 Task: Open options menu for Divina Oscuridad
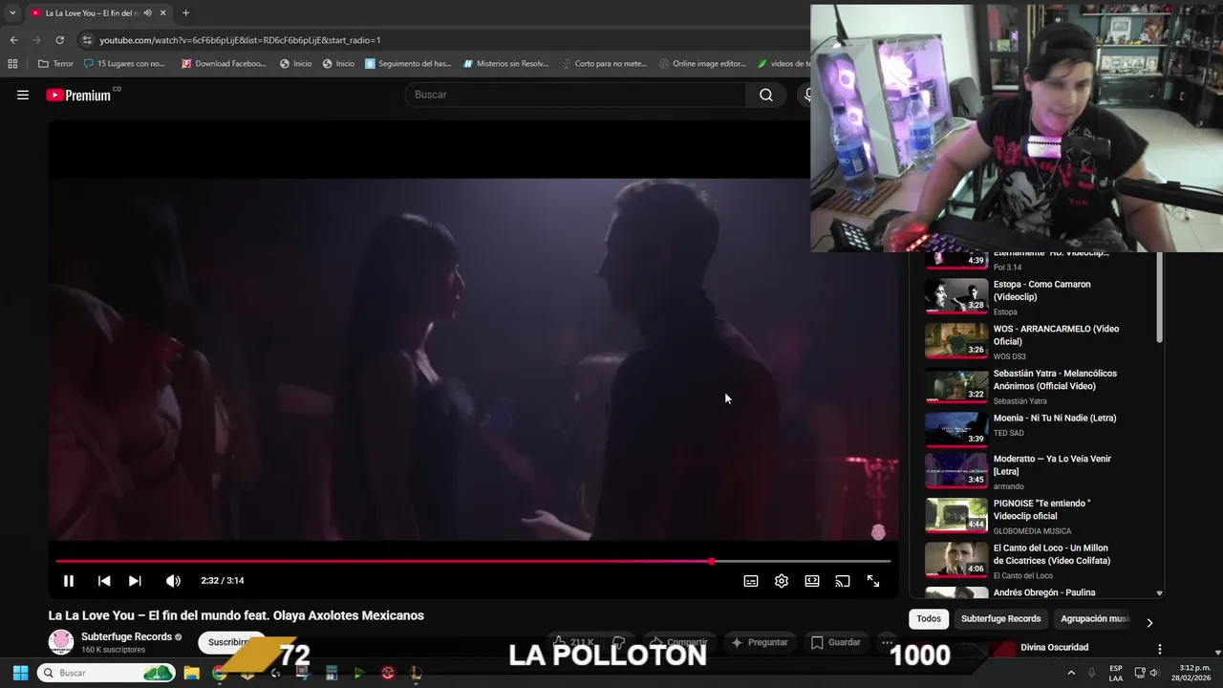tap(1160, 649)
